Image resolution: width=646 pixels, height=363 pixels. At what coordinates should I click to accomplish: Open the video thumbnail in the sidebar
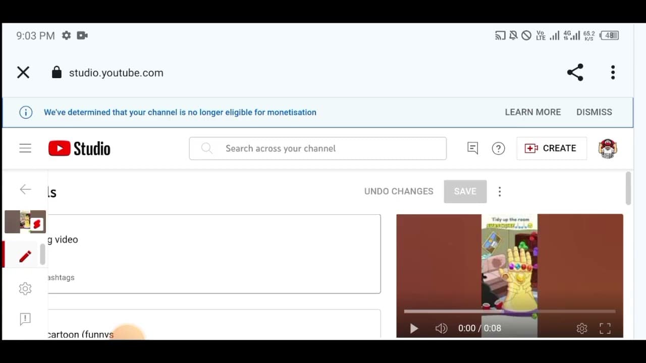(x=25, y=222)
